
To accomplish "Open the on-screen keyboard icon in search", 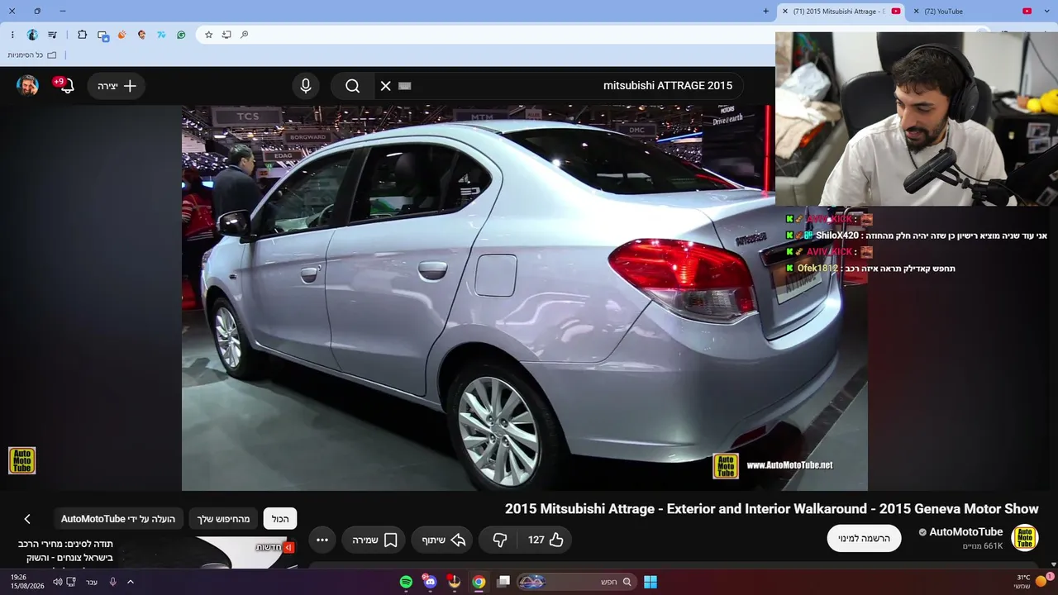I will pos(405,86).
